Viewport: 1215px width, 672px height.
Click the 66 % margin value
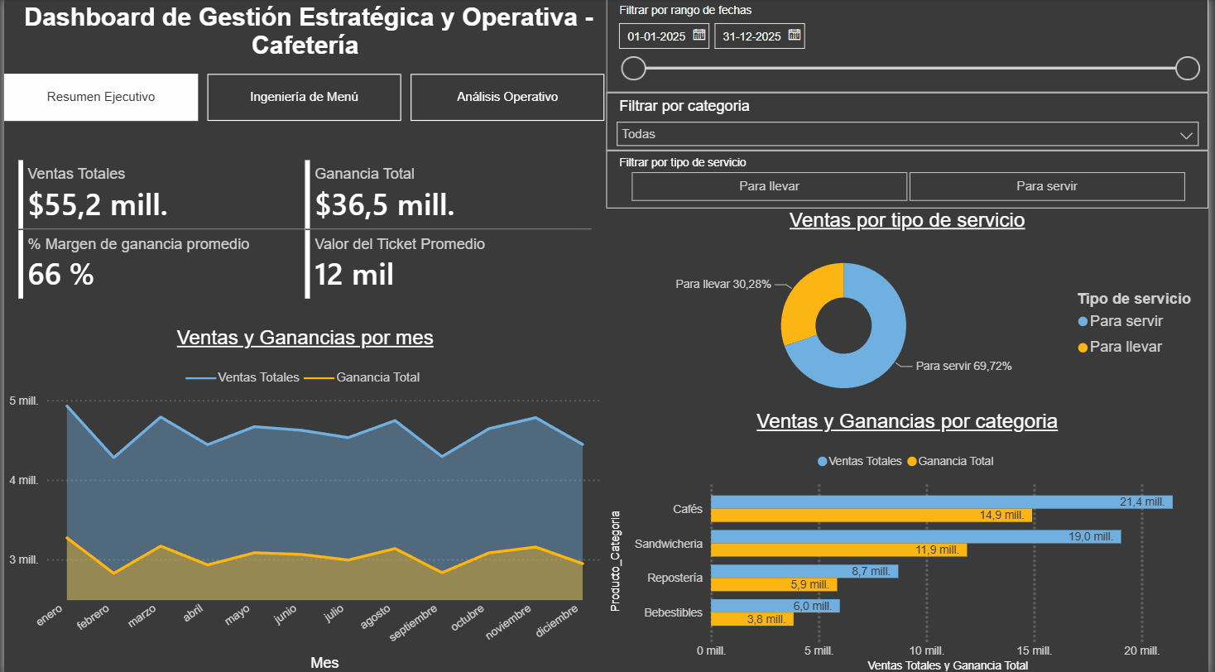(61, 275)
